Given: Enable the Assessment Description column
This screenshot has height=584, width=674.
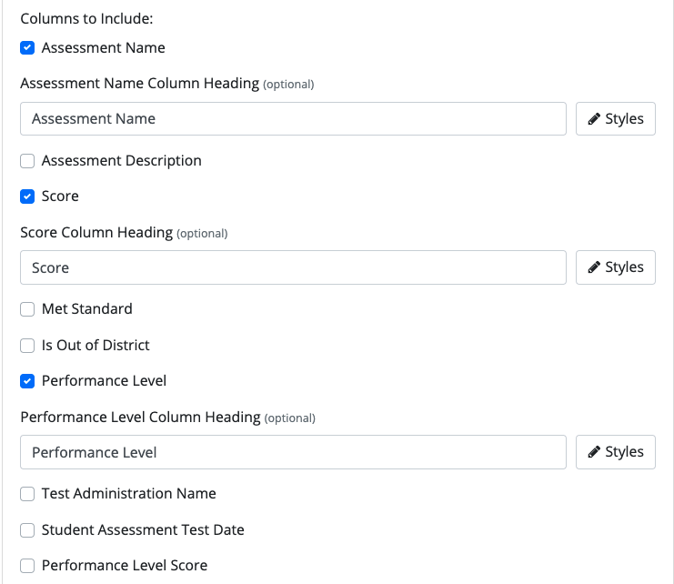Looking at the screenshot, I should point(27,161).
